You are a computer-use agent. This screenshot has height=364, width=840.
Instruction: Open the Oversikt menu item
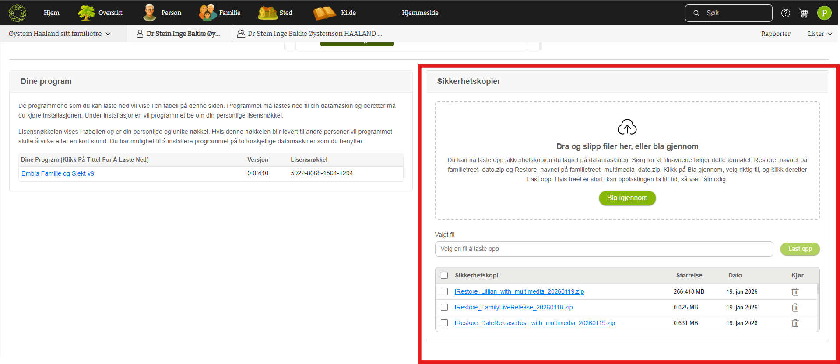[x=101, y=13]
